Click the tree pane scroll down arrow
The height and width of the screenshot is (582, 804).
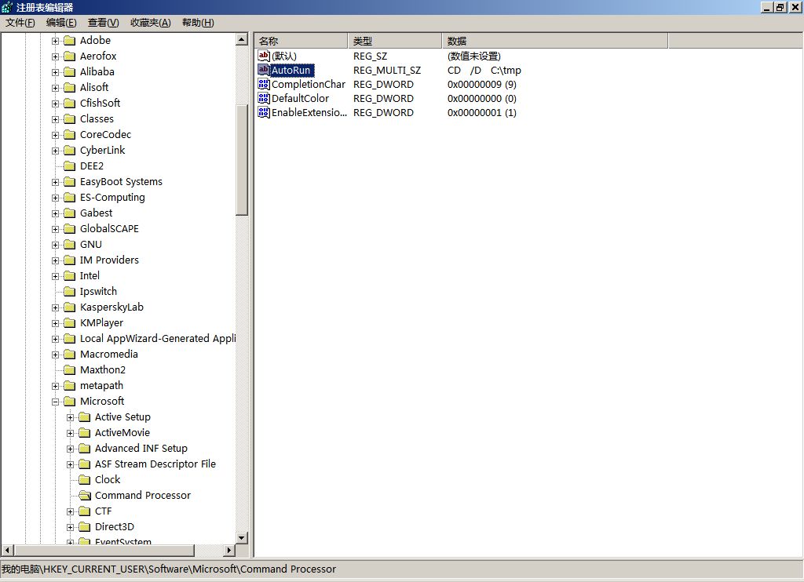tap(242, 537)
